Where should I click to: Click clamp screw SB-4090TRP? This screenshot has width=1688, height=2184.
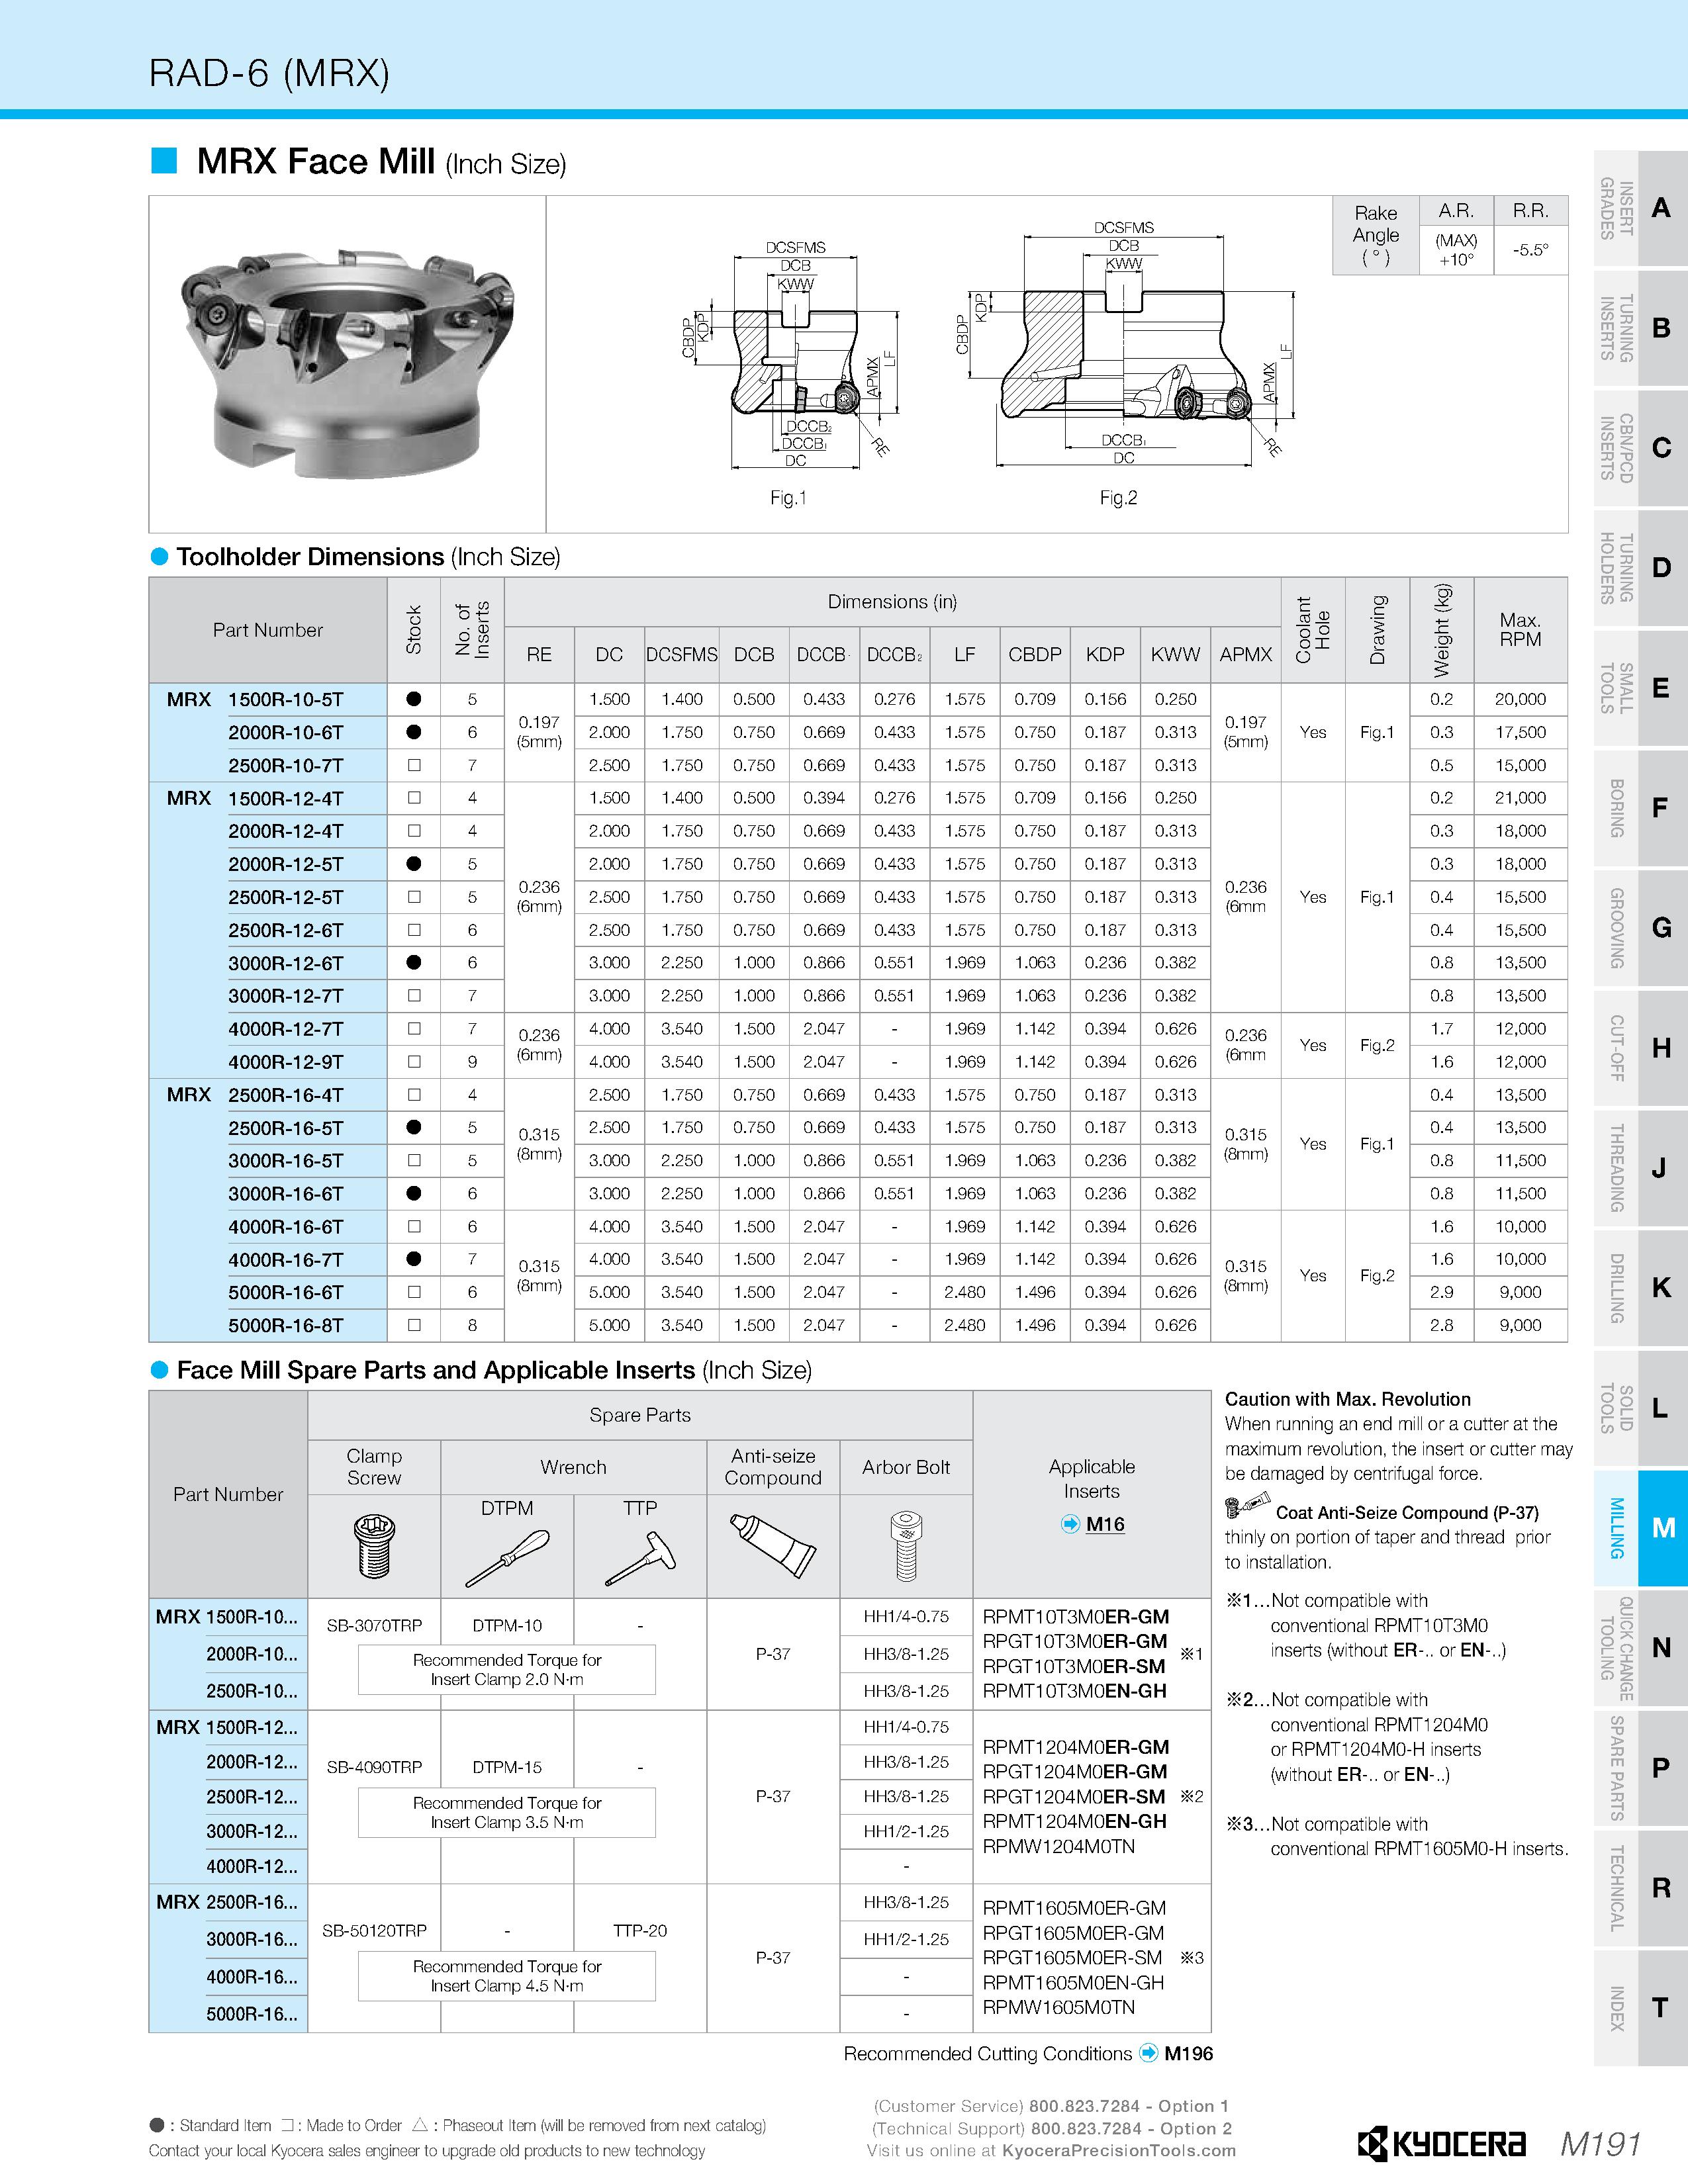[x=374, y=1767]
